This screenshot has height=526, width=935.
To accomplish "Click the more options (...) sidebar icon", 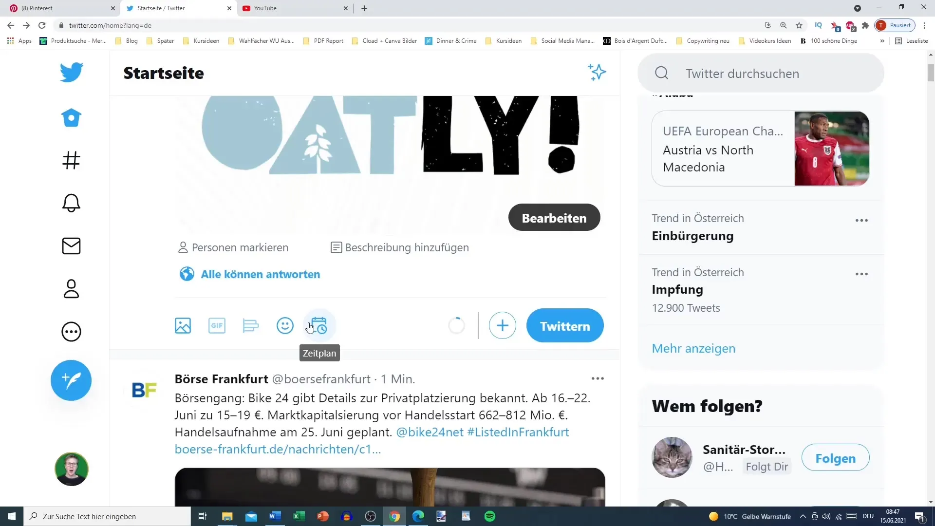I will pos(71,332).
